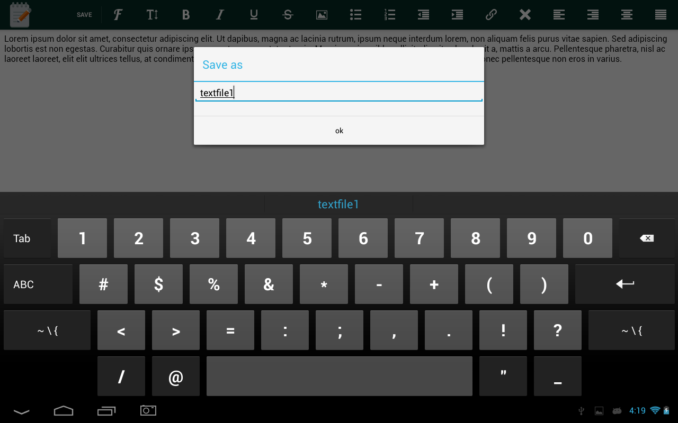Hide keyboard with the down chevron
Viewport: 678px width, 423px height.
21,411
